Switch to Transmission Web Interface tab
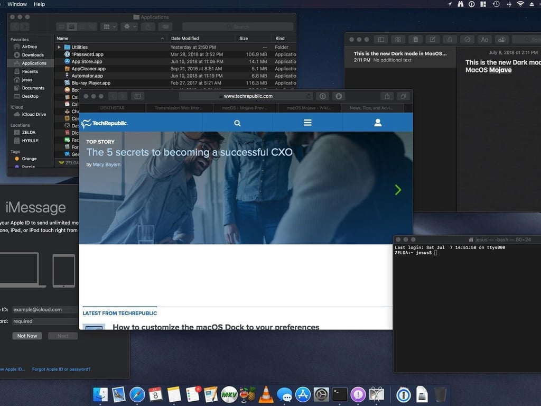This screenshot has width=541, height=406. pos(179,108)
